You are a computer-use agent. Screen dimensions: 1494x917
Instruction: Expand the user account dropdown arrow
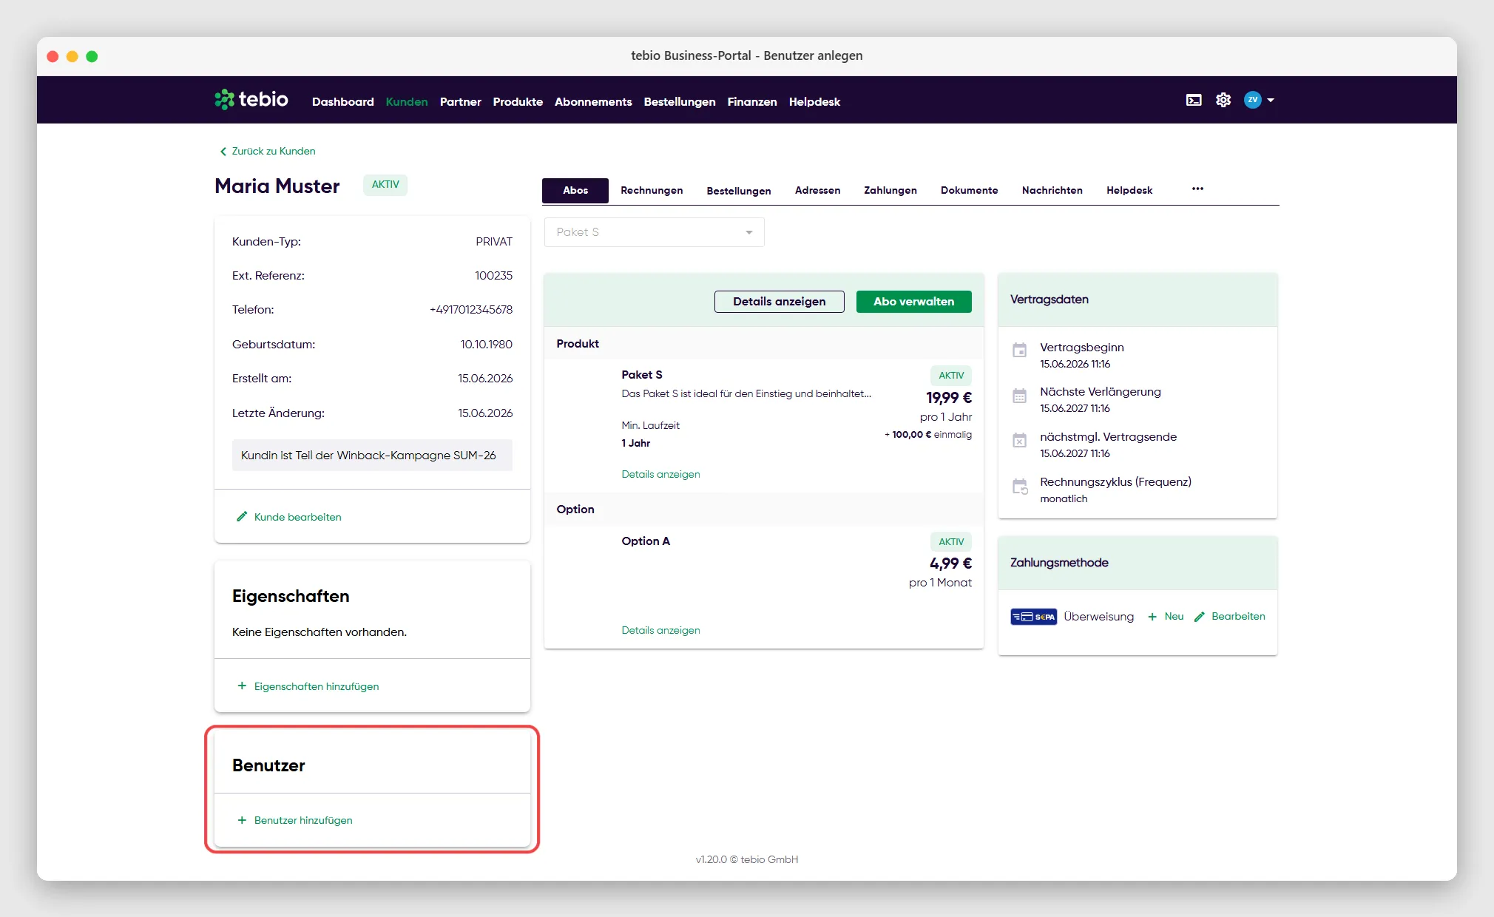pyautogui.click(x=1271, y=100)
